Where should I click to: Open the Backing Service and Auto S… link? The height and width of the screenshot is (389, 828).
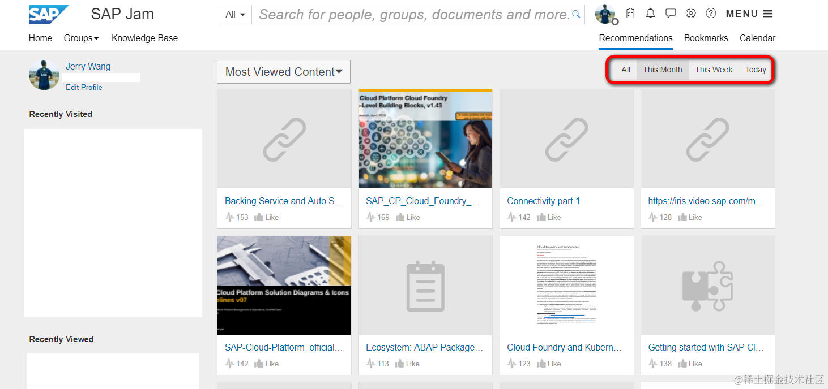[x=284, y=201]
